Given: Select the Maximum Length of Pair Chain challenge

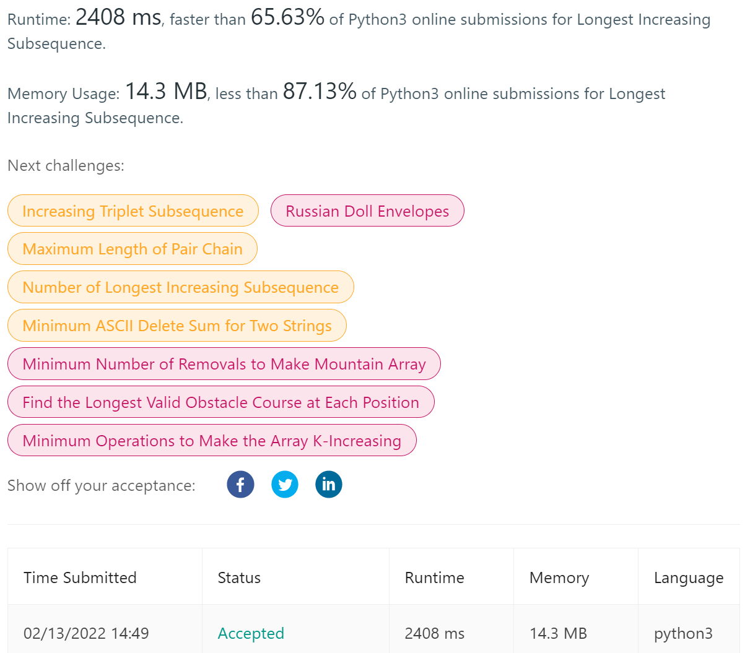Looking at the screenshot, I should 132,248.
